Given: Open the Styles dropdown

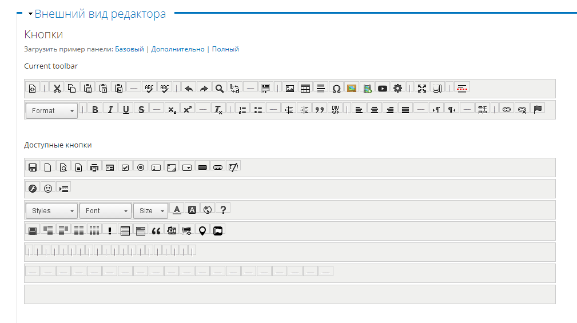Looking at the screenshot, I should (51, 211).
